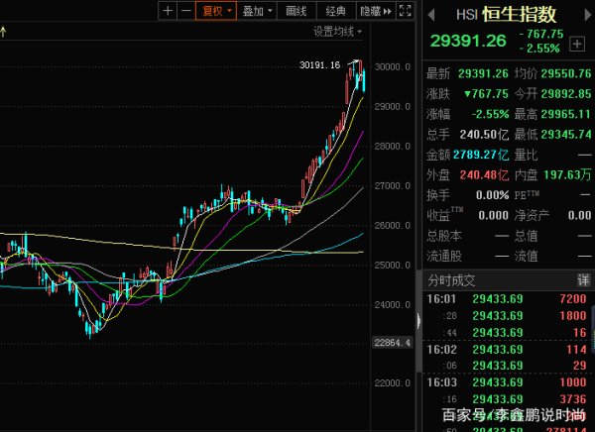
Task: Click the 分时成交 time-and-sales header
Action: click(x=451, y=279)
